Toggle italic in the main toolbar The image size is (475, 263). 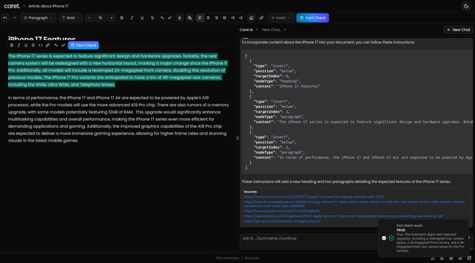pyautogui.click(x=132, y=18)
